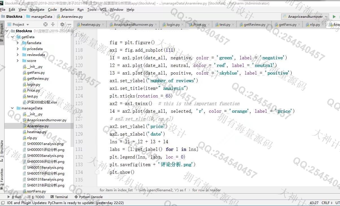Select Anareview.py in the project tree

point(38,126)
